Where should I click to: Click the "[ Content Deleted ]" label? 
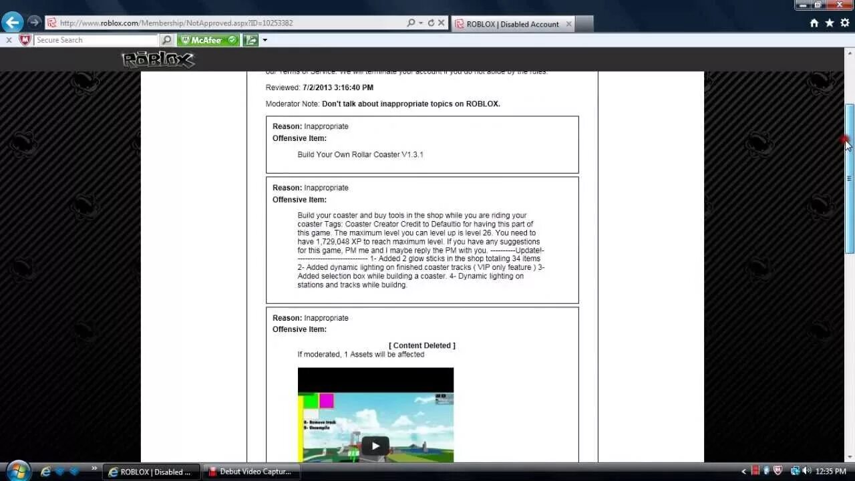tap(422, 345)
